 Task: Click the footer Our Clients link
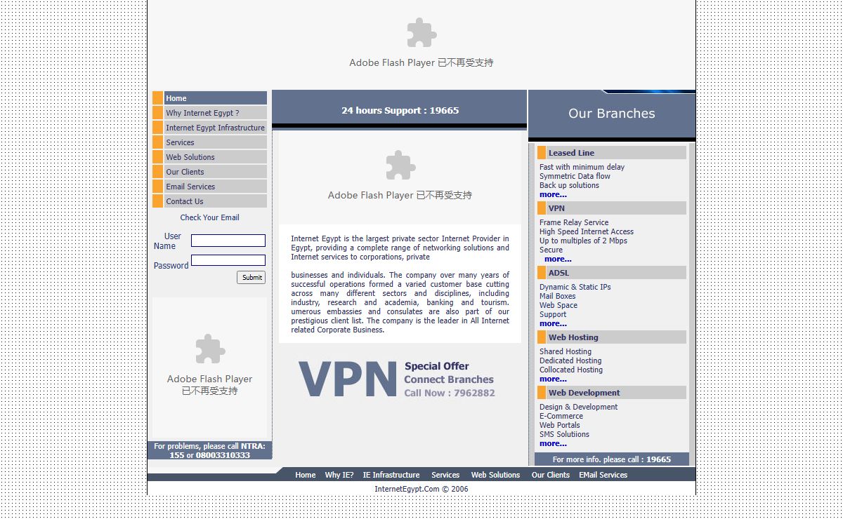(551, 475)
